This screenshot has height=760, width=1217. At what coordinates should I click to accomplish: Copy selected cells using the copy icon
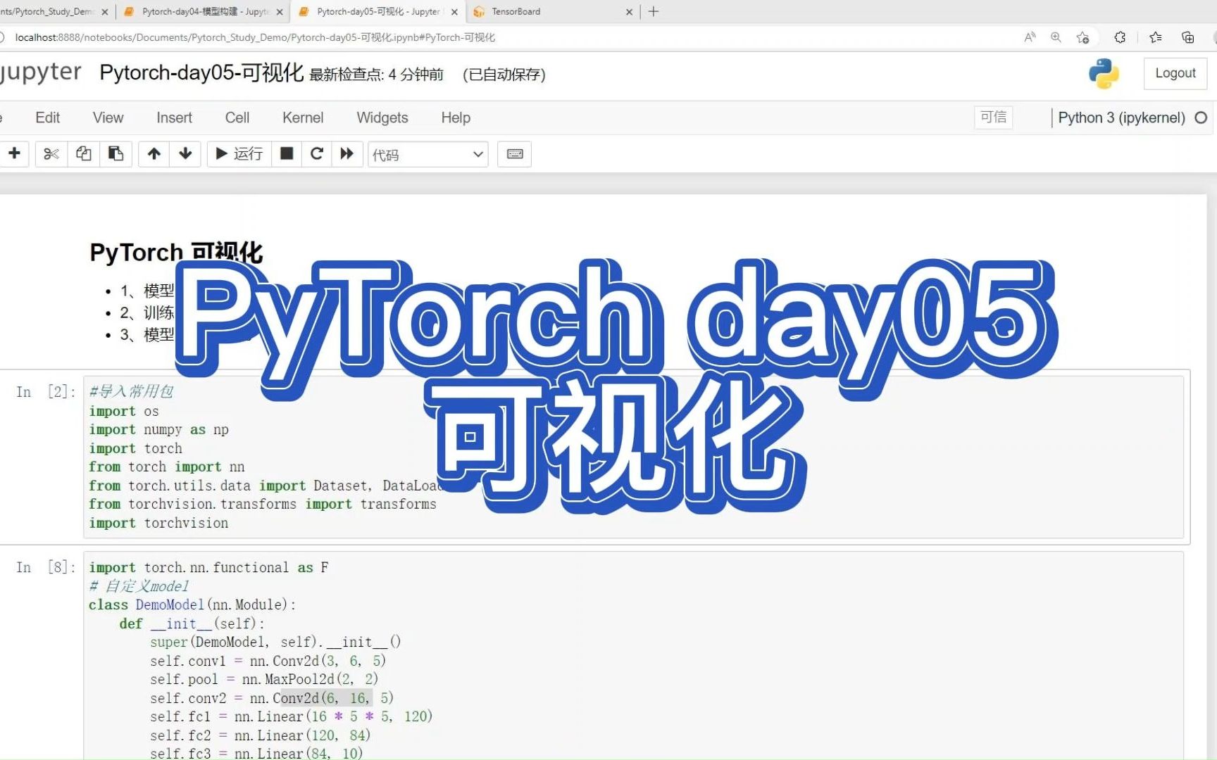83,153
